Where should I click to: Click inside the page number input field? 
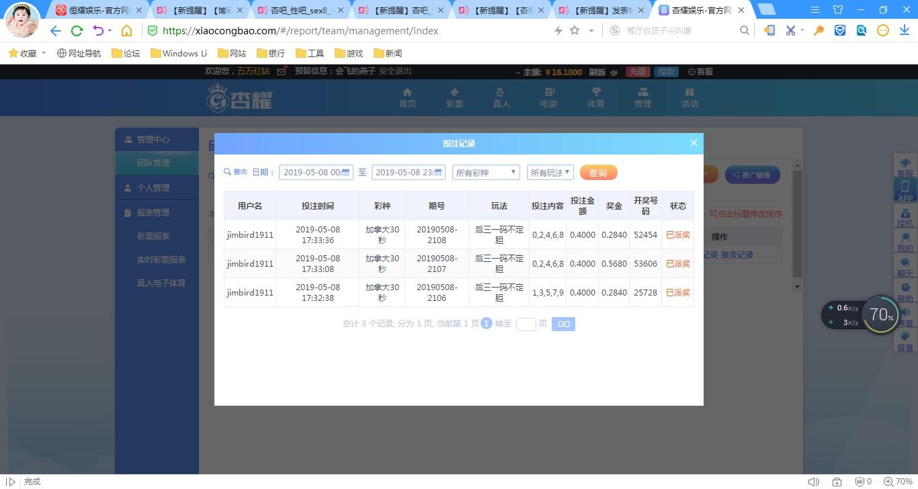click(526, 324)
